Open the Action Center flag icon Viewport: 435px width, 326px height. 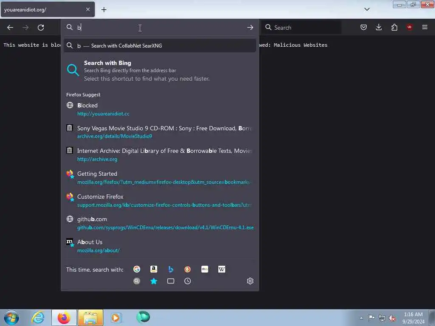tap(371, 318)
